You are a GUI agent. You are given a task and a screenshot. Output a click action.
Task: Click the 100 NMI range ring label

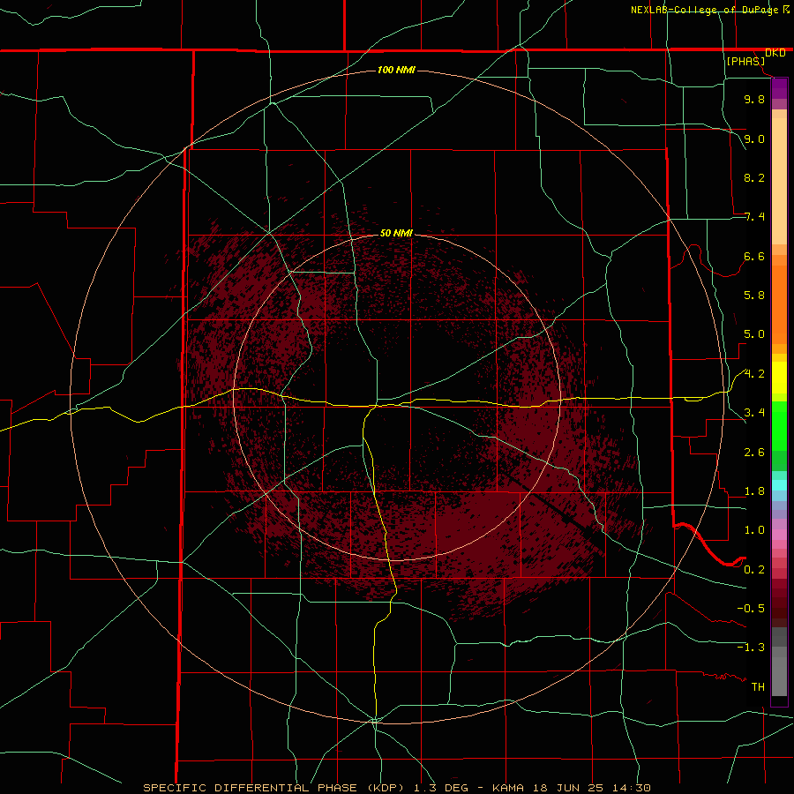396,70
